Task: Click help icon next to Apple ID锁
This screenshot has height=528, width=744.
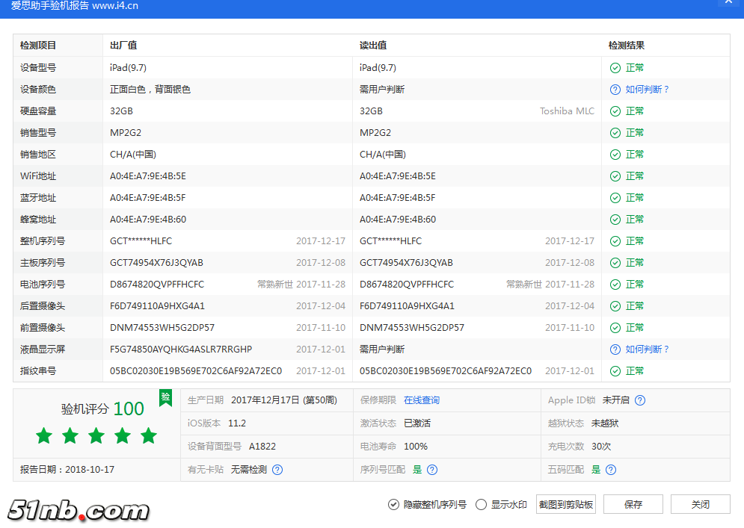Action: click(640, 400)
